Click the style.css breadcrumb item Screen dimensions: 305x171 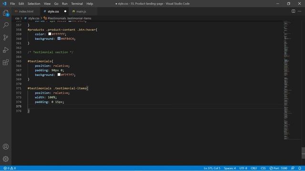coord(34,18)
